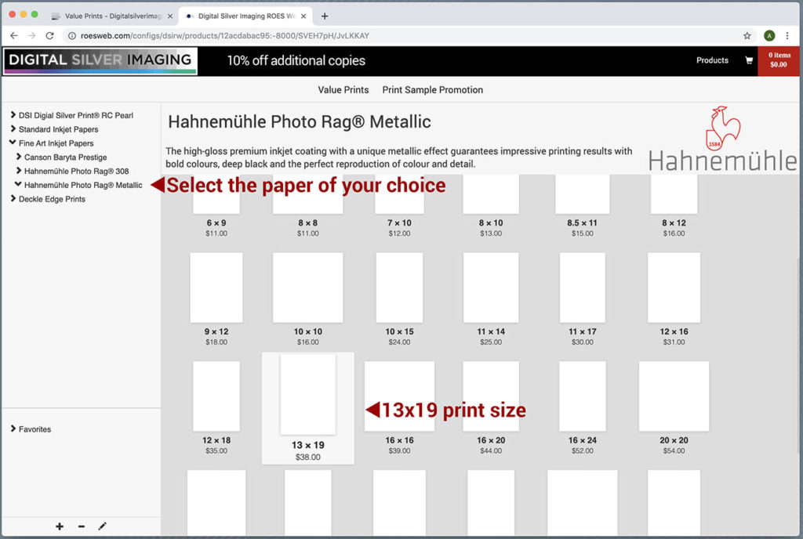Image resolution: width=803 pixels, height=539 pixels.
Task: Open the Value Prints menu item
Action: (343, 90)
